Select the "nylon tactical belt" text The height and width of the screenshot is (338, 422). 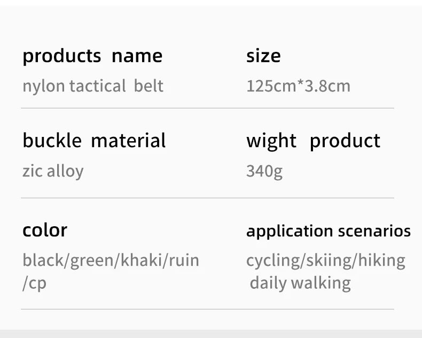92,86
